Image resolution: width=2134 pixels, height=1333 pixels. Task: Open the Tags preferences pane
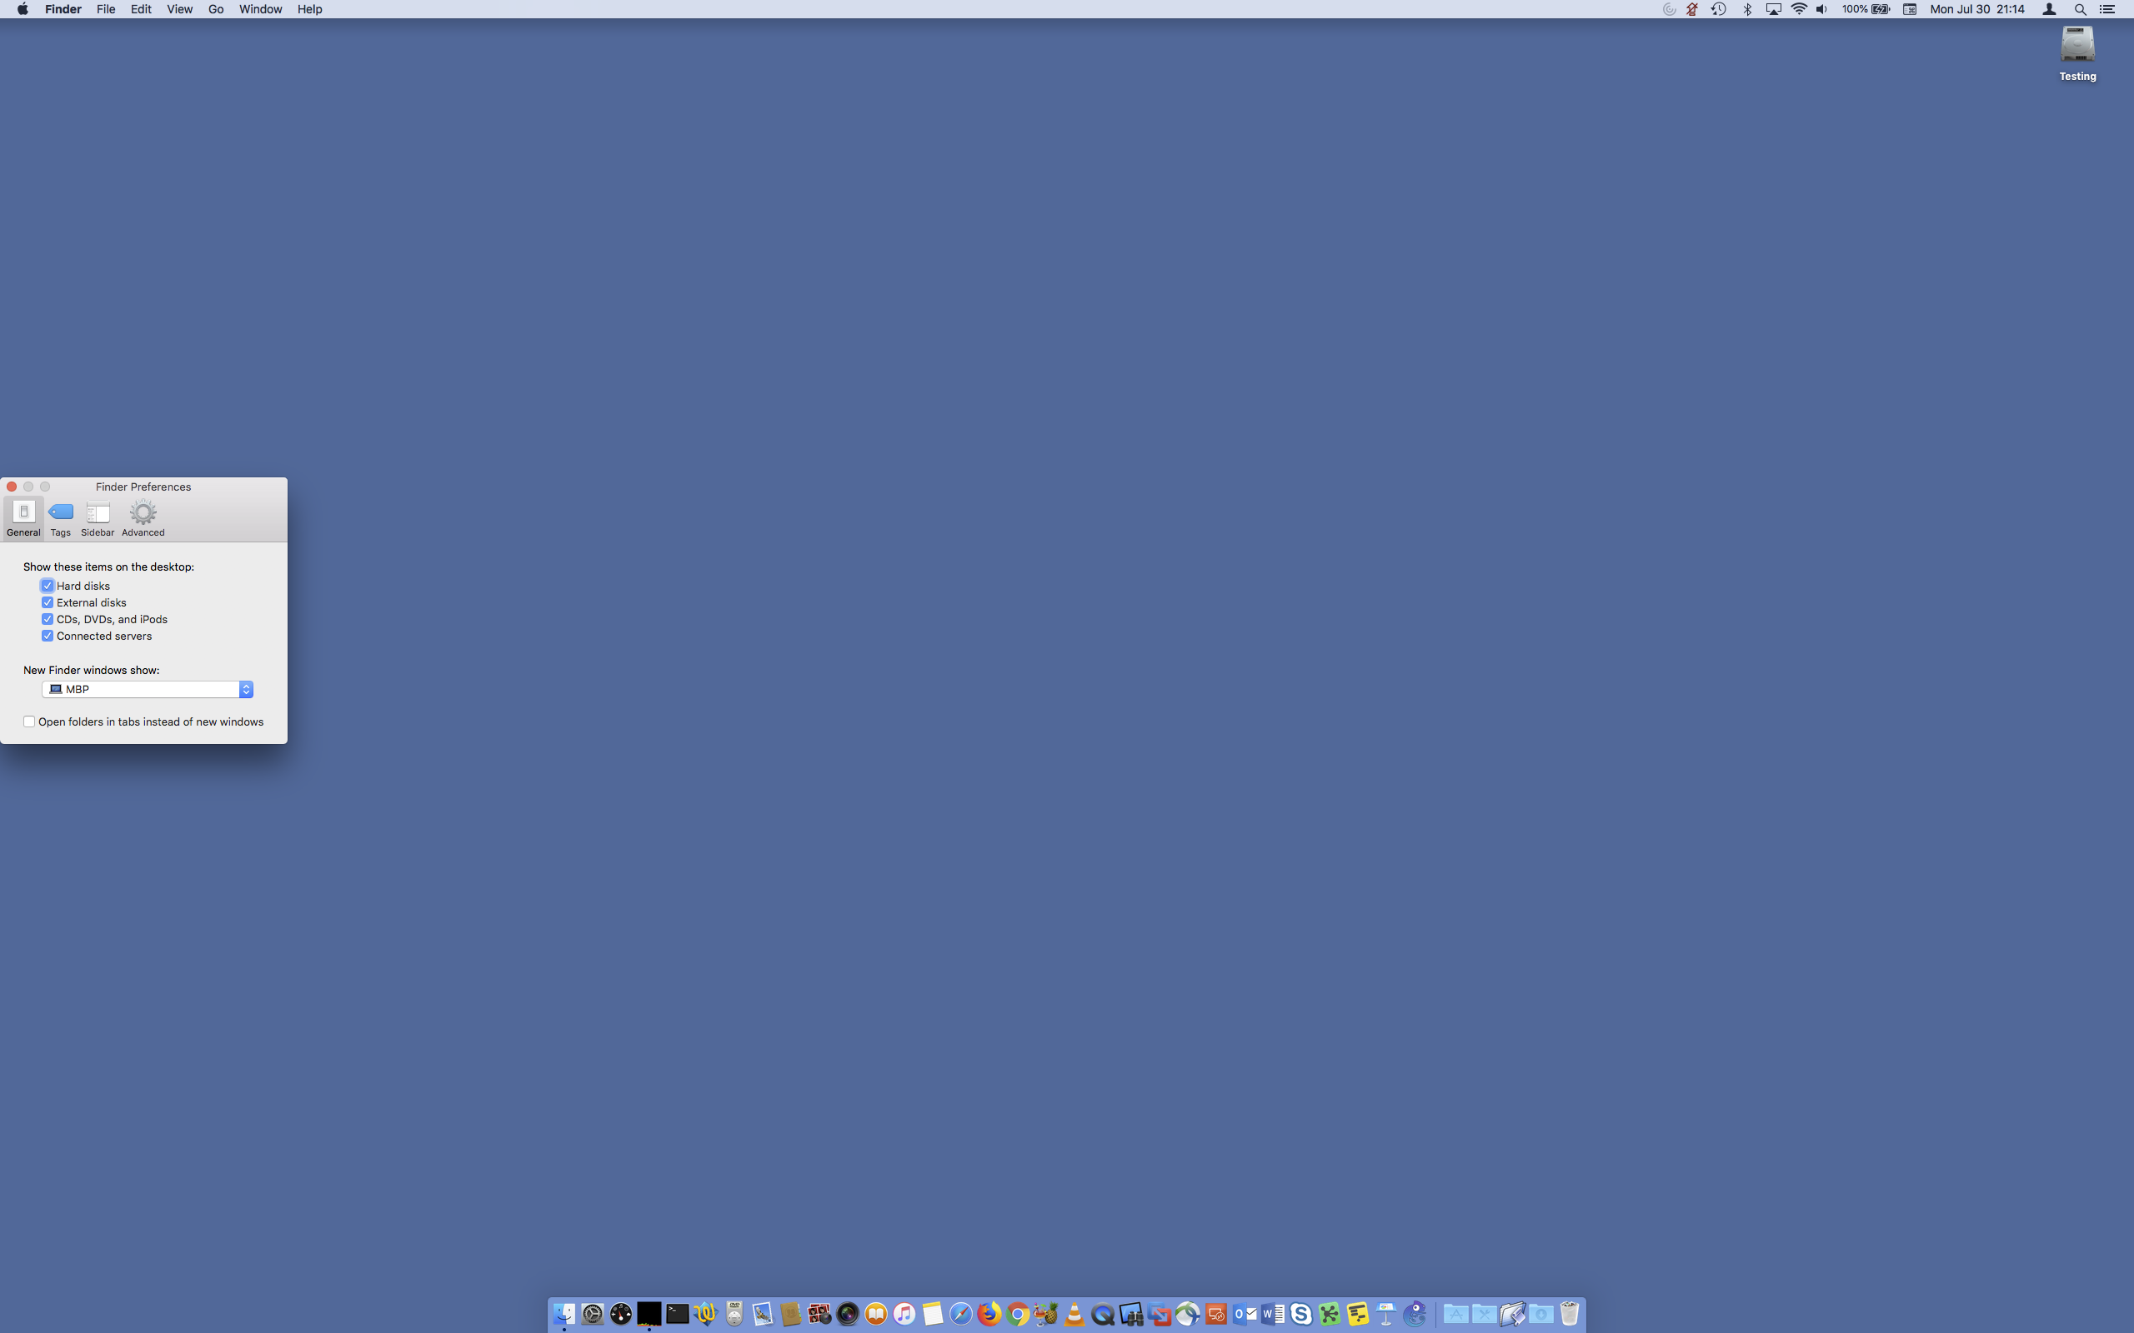coord(60,517)
